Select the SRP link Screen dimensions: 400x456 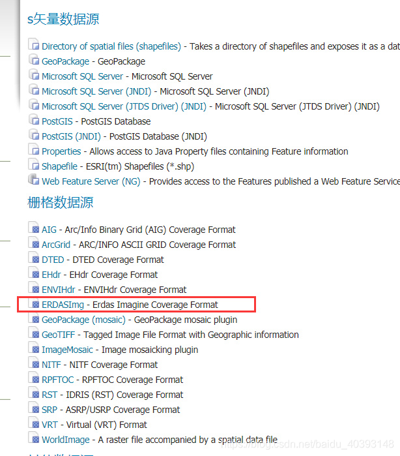click(50, 410)
